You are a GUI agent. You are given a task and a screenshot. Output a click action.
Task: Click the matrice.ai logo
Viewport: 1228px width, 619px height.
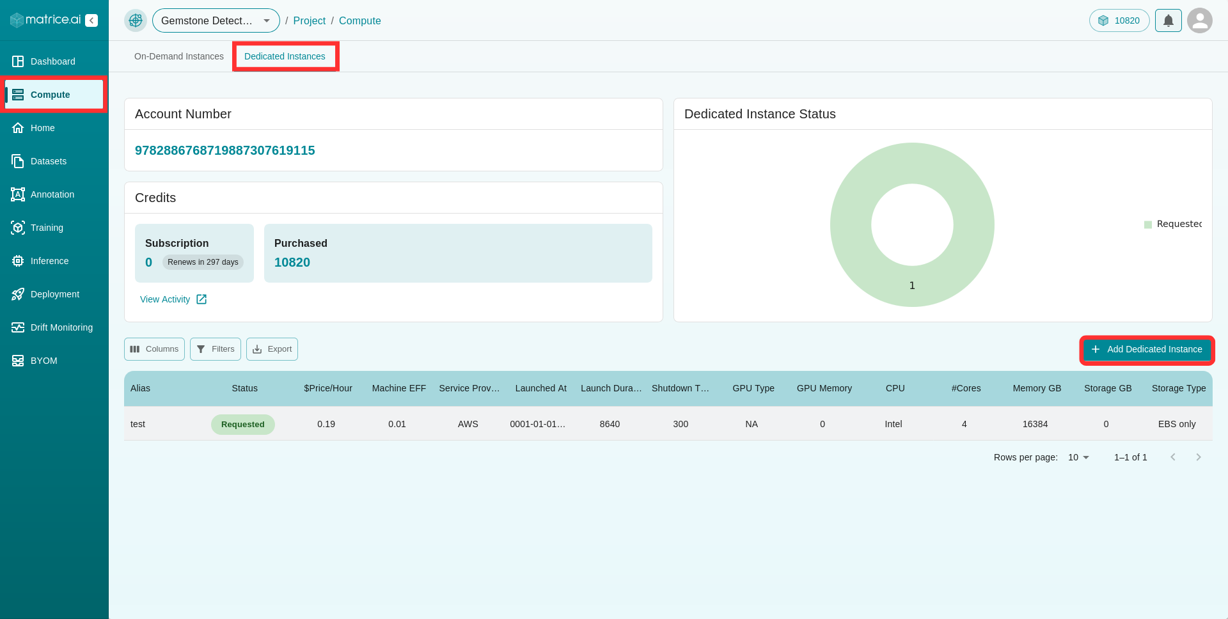[x=45, y=20]
